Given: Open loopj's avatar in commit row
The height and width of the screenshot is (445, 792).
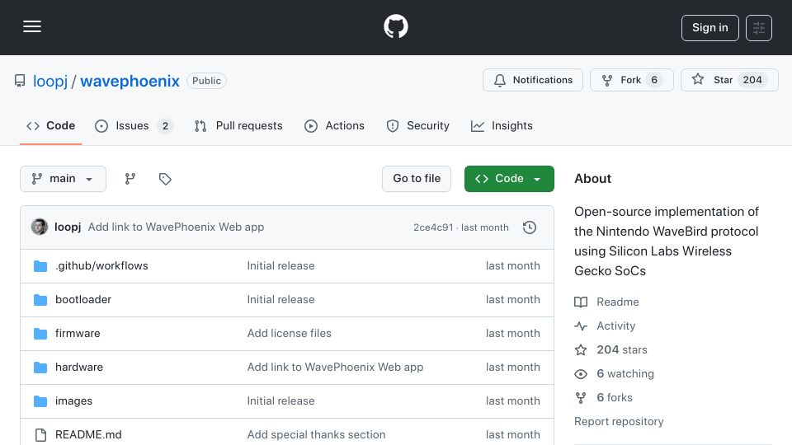Looking at the screenshot, I should (x=40, y=227).
